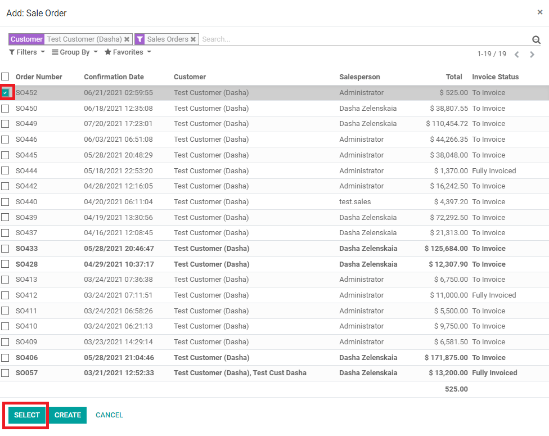Check the SO444 row checkbox
This screenshot has height=436, width=549.
point(5,170)
